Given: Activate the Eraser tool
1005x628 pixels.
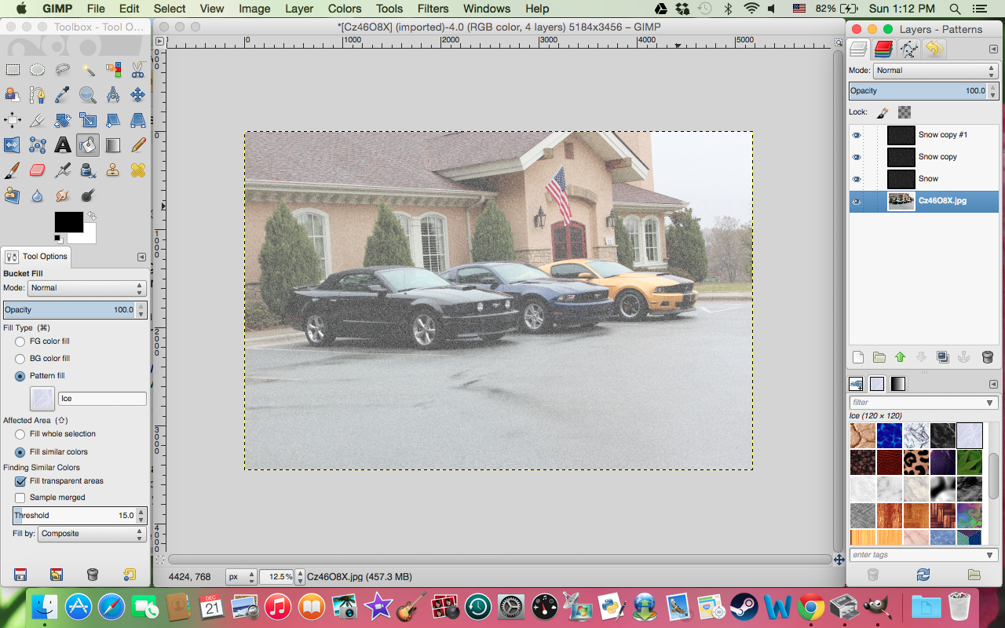Looking at the screenshot, I should click(x=37, y=170).
